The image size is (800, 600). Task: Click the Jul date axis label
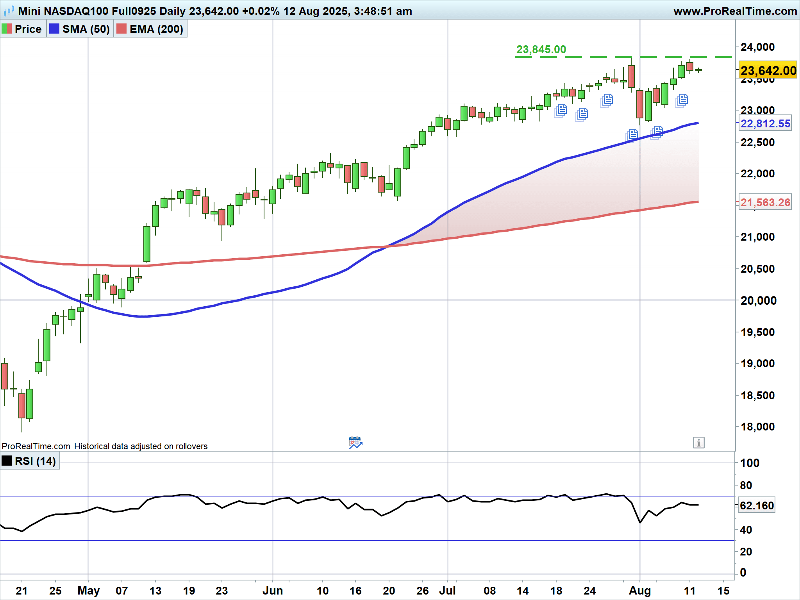[447, 591]
